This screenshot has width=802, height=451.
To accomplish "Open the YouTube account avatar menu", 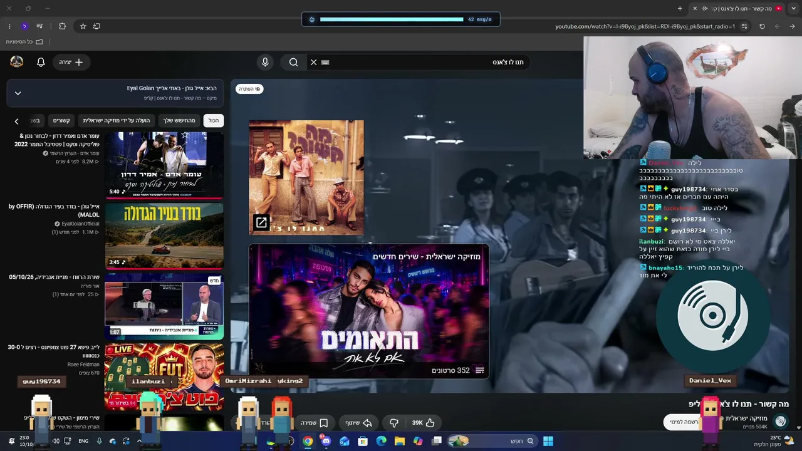I will pos(17,61).
